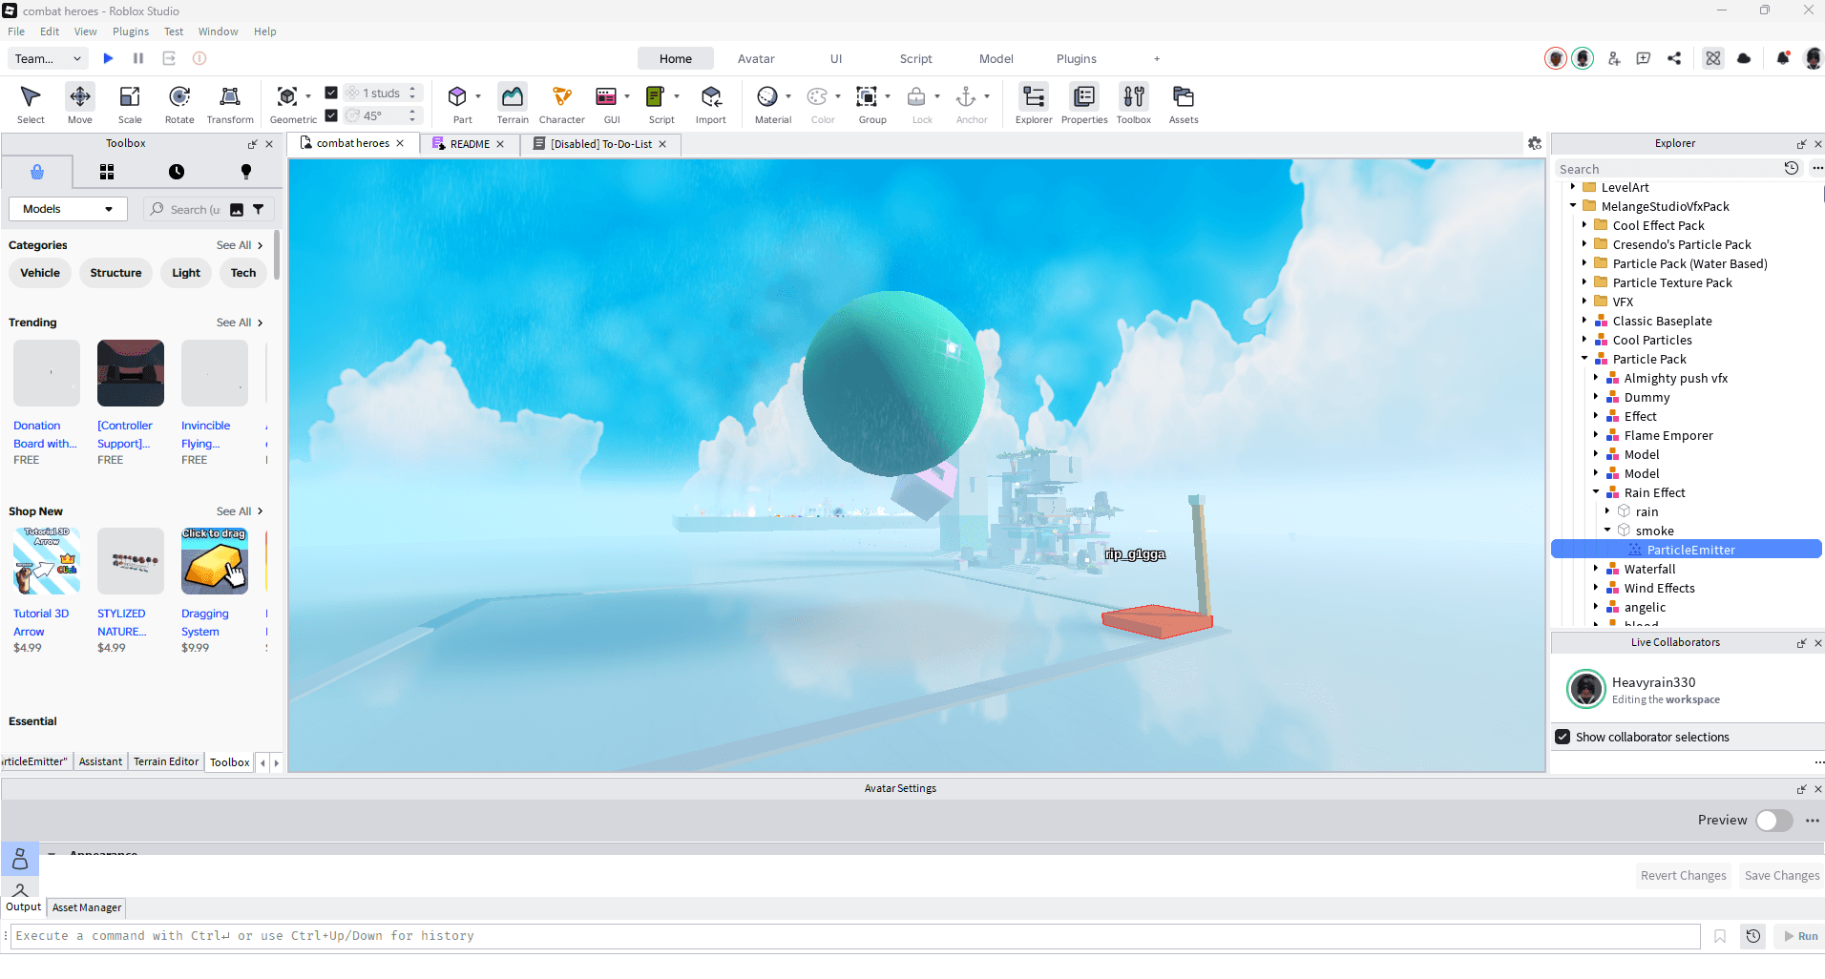Open the Plugins menu in menu bar
1825x979 pixels.
[131, 31]
